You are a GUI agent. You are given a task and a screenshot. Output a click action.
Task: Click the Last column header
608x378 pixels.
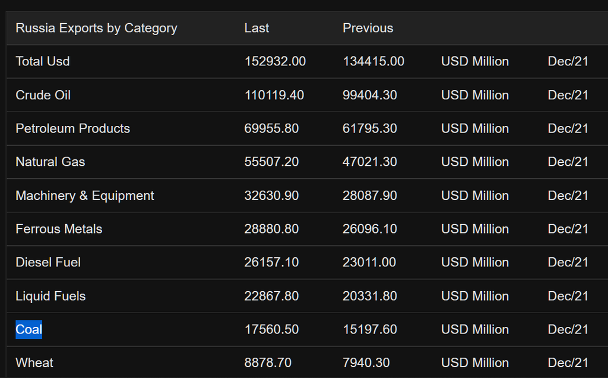click(256, 28)
